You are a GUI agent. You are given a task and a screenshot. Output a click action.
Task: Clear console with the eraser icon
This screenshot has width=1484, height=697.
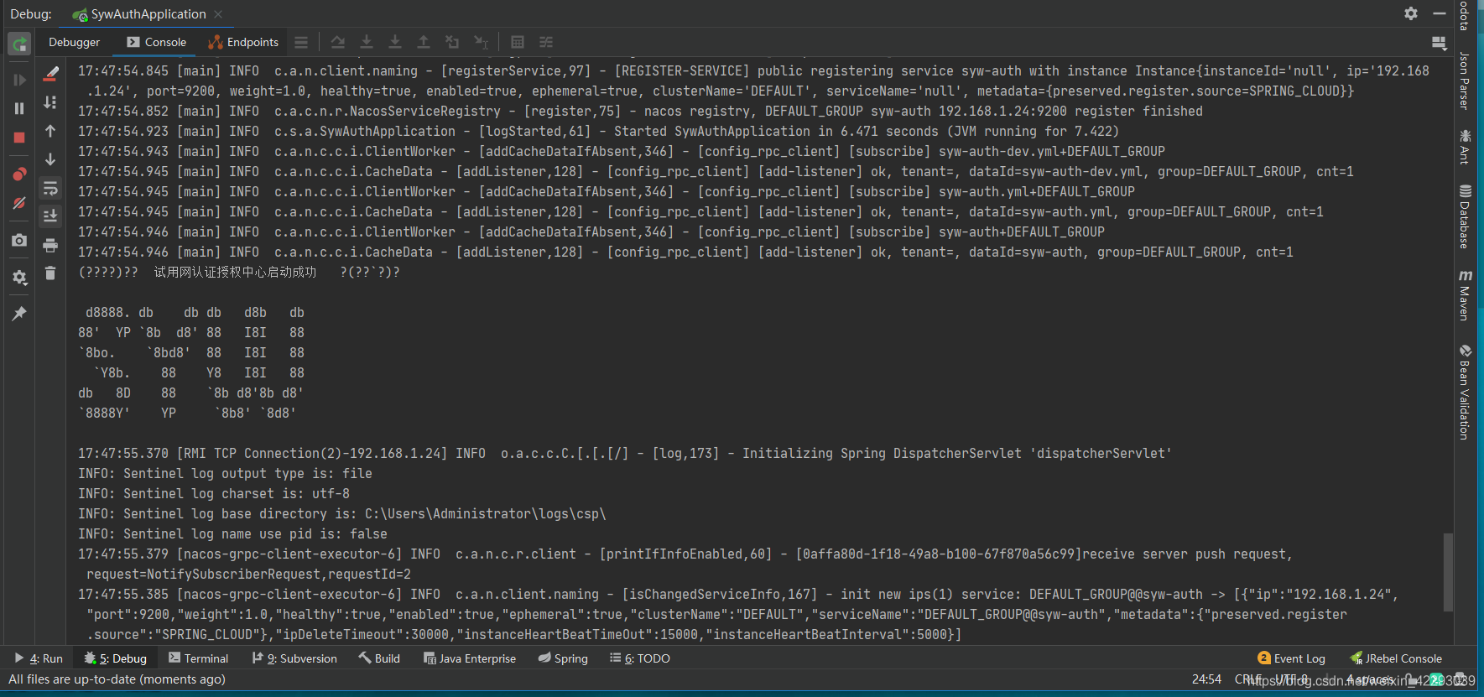50,74
